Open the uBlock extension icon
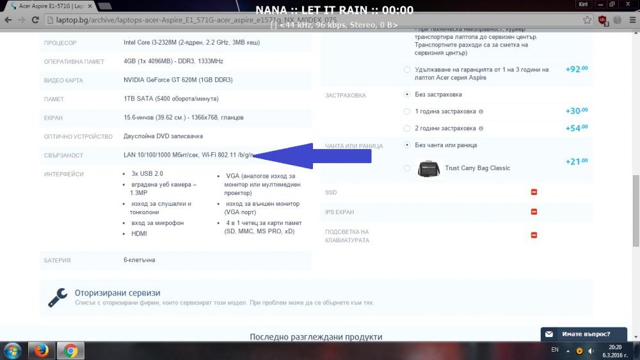 (604, 20)
